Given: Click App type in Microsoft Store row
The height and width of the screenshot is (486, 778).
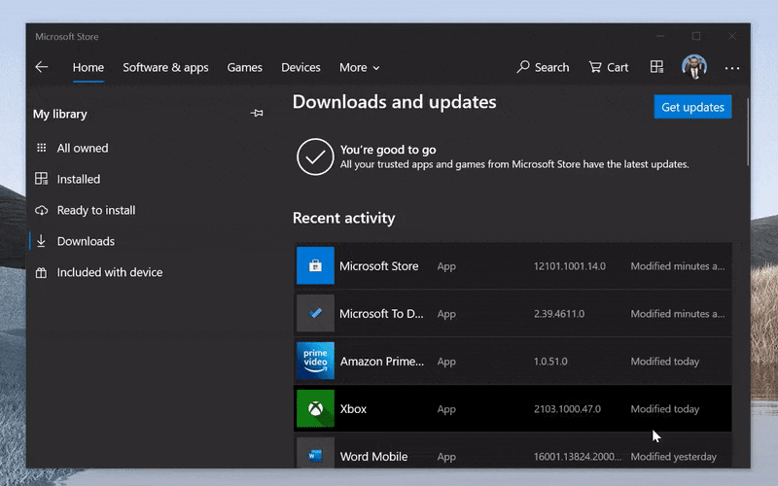Looking at the screenshot, I should (x=446, y=266).
